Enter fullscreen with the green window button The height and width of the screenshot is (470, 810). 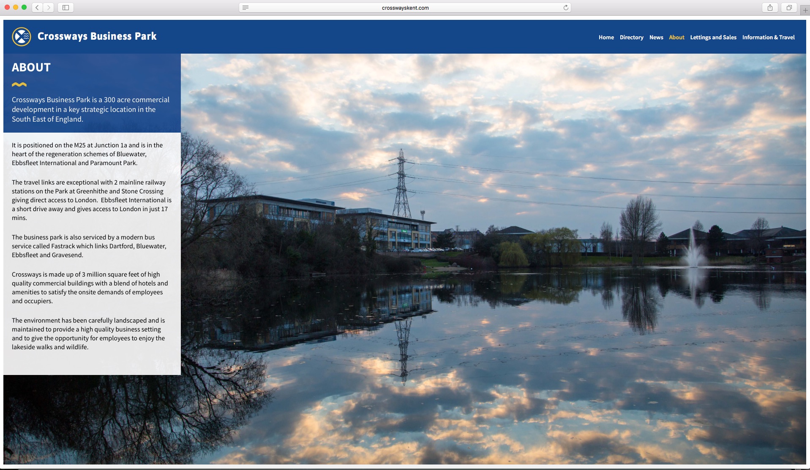click(x=24, y=8)
